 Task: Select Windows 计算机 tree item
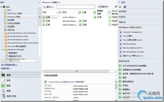[14, 17]
